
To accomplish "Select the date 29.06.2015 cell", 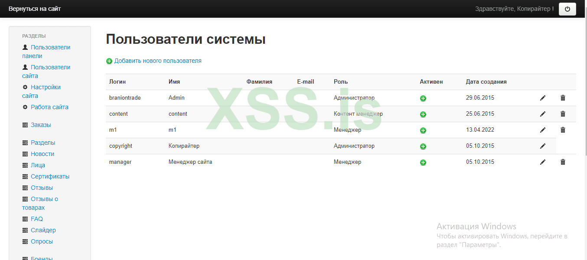I will coord(480,98).
